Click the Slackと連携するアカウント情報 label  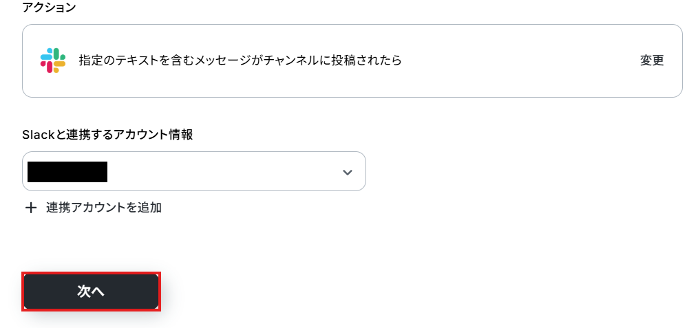click(107, 135)
